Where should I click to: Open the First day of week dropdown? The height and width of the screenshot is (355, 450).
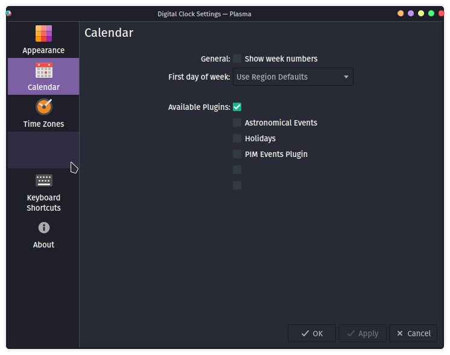[293, 77]
